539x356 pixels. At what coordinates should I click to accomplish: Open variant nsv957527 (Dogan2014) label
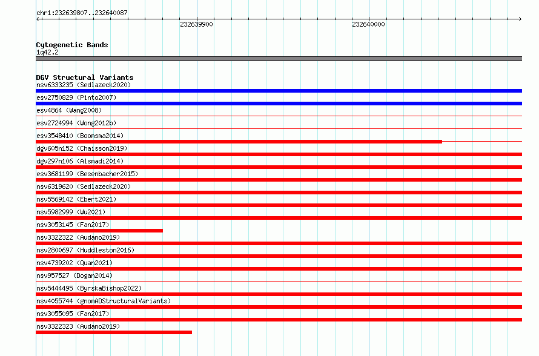click(x=74, y=275)
